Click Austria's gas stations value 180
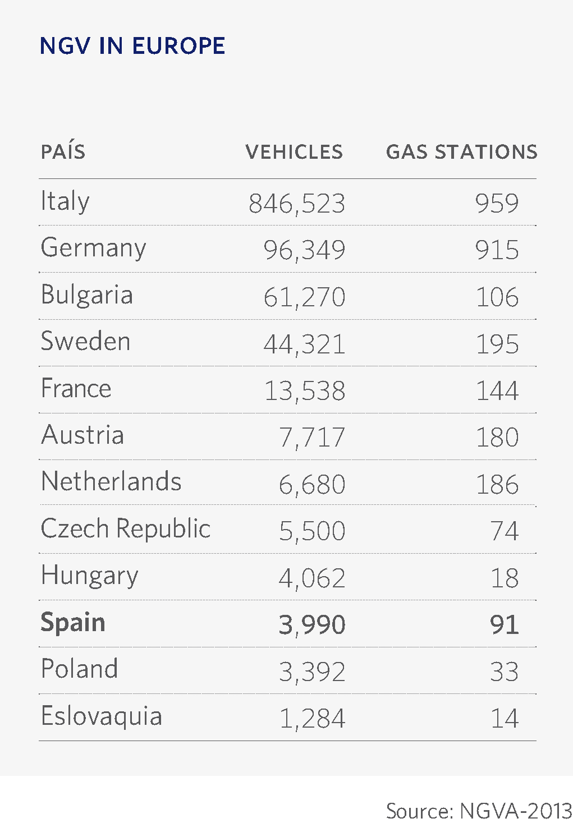 tap(497, 438)
